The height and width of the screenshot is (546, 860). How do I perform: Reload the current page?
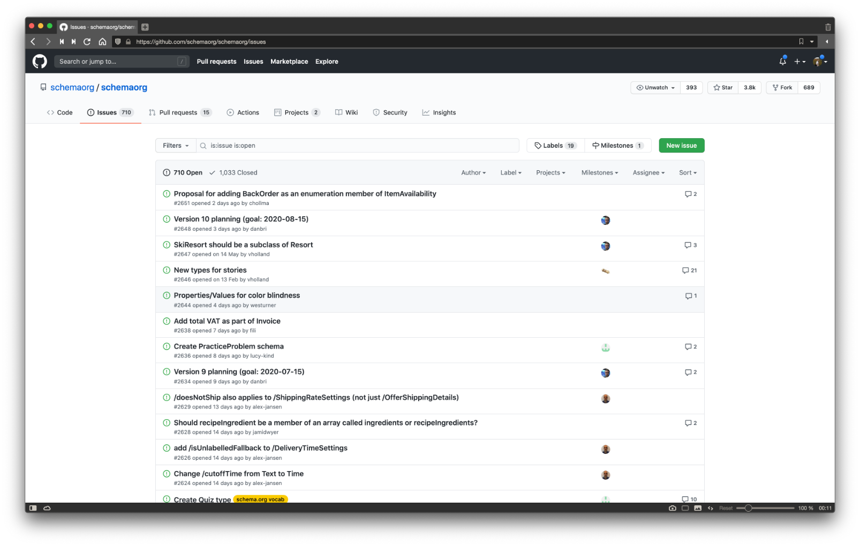click(87, 42)
